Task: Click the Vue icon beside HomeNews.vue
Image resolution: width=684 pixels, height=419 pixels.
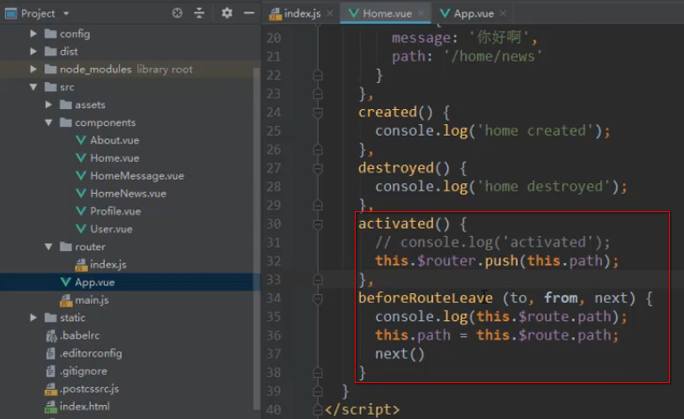Action: (x=81, y=194)
